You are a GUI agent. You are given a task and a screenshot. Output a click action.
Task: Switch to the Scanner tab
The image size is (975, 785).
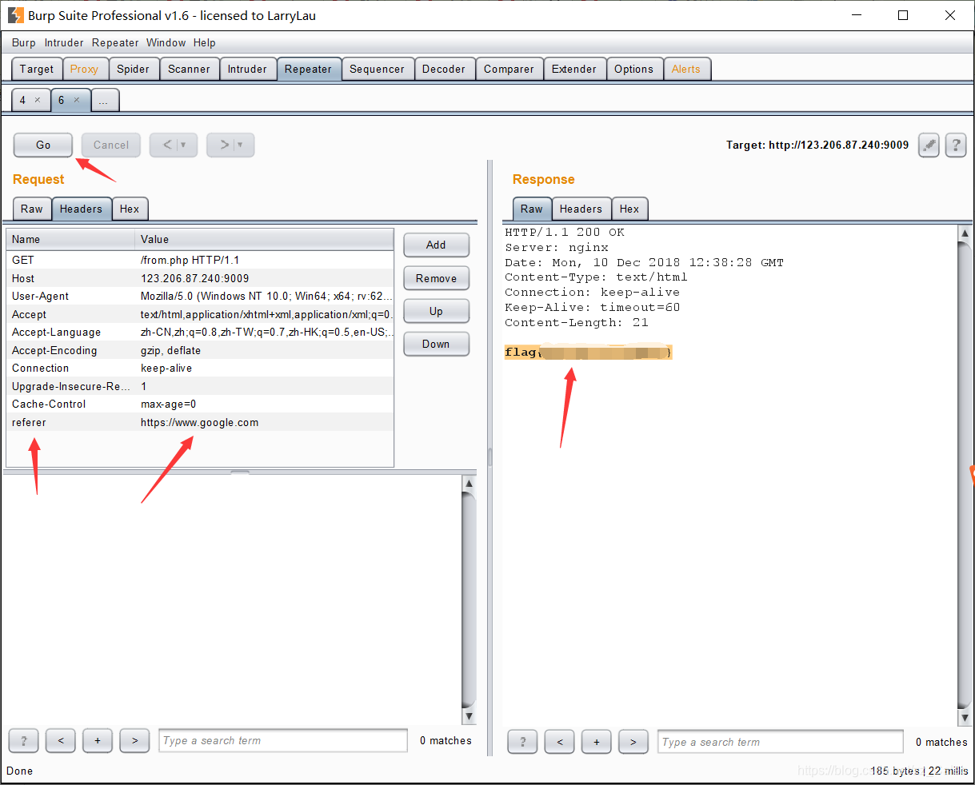coord(189,70)
